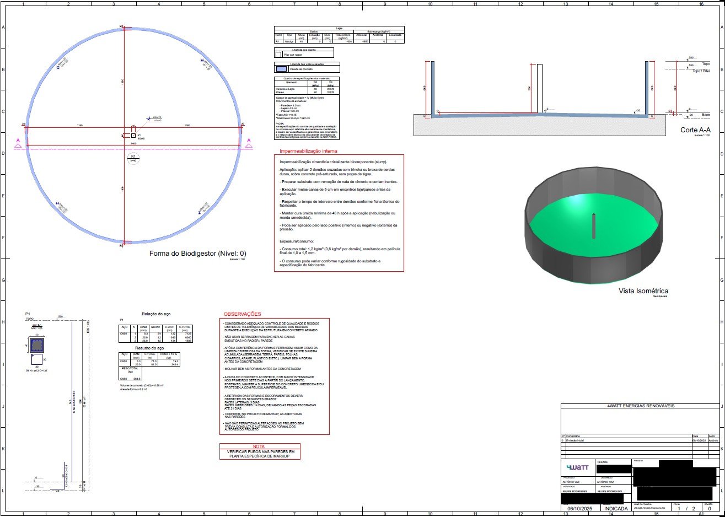Click the 'INDICADA' scale cell
Screen dimensions: 725x517
tap(615, 509)
